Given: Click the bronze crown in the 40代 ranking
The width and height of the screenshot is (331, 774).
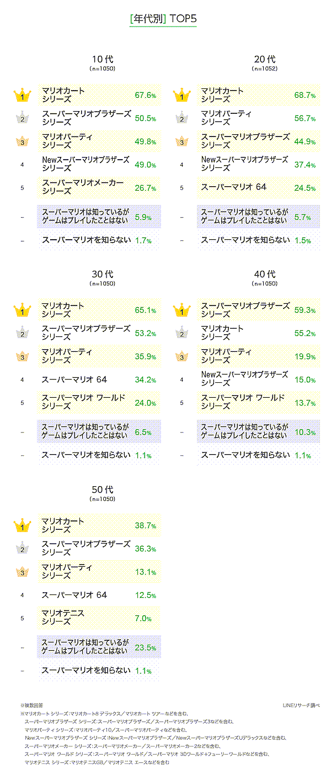Looking at the screenshot, I should (x=181, y=356).
